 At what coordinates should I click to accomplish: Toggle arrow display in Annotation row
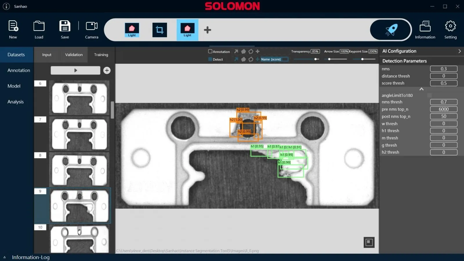click(x=236, y=51)
